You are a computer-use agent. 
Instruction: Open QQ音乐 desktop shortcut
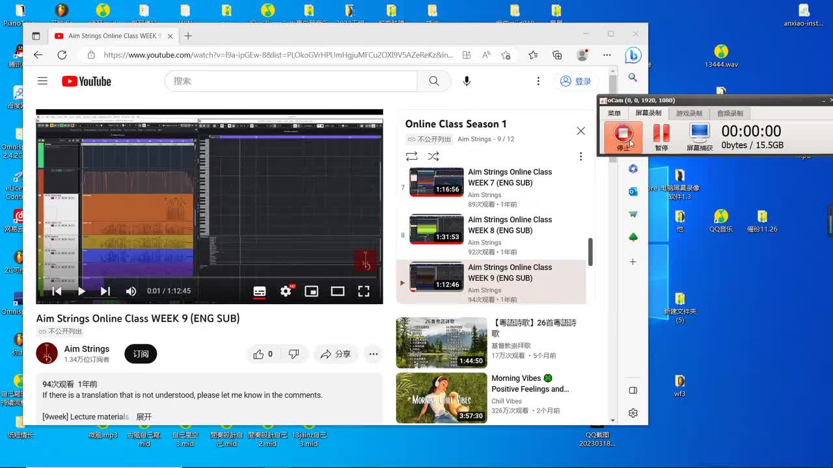click(720, 221)
